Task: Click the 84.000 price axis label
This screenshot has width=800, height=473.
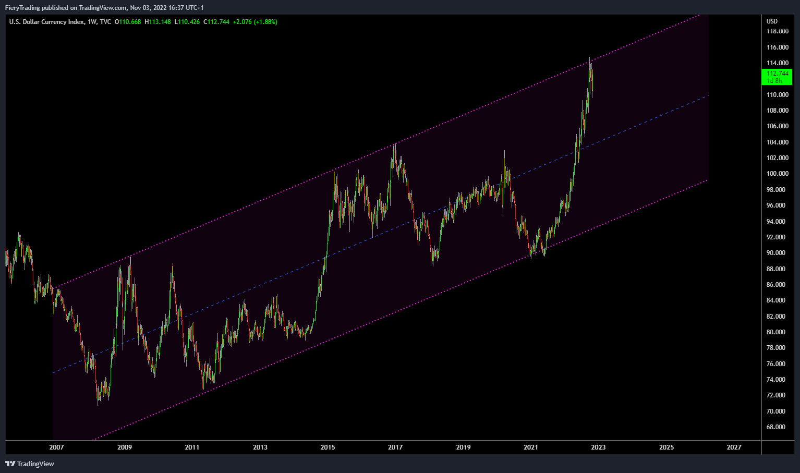Action: (777, 300)
